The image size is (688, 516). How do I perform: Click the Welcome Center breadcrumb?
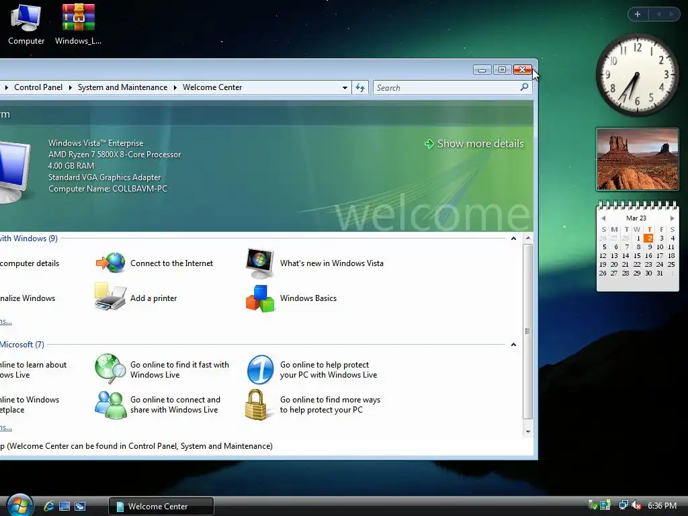click(212, 87)
